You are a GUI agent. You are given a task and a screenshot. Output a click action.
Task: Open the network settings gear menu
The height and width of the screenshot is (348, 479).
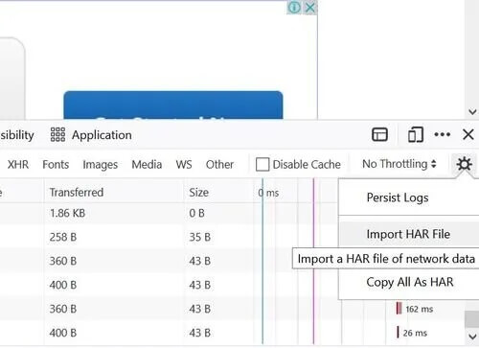[x=464, y=164]
